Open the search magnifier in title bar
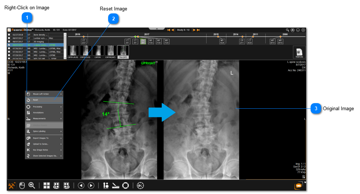Screen dimensions: 360x194 [287, 30]
